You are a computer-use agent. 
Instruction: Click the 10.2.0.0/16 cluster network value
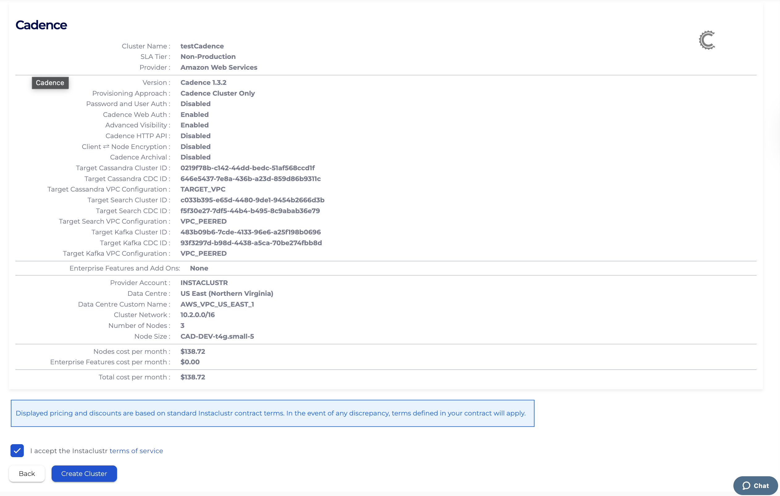197,315
